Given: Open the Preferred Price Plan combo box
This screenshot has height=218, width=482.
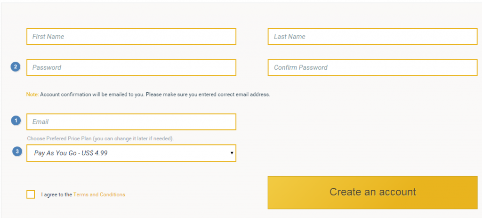Looking at the screenshot, I should click(131, 153).
